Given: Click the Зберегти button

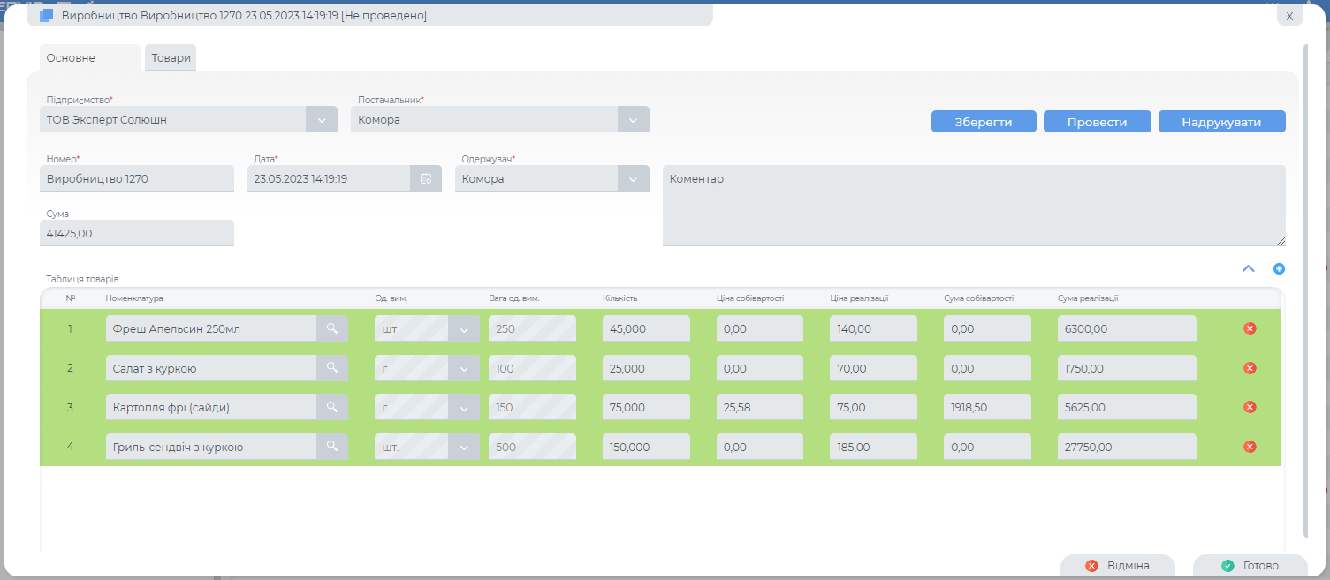Looking at the screenshot, I should [983, 122].
